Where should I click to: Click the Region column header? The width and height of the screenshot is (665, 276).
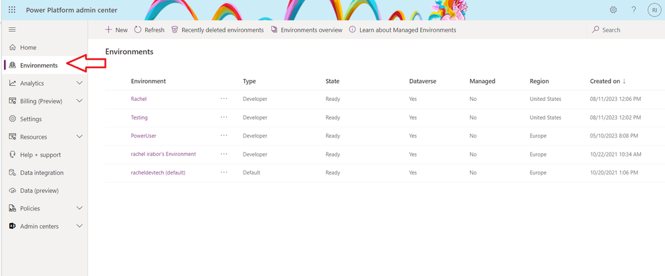click(x=539, y=81)
